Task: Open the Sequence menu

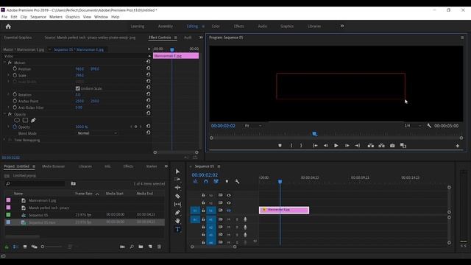Action: pyautogui.click(x=38, y=17)
